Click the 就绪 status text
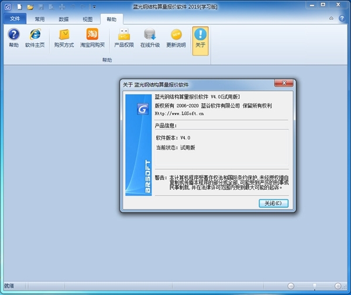 9,286
